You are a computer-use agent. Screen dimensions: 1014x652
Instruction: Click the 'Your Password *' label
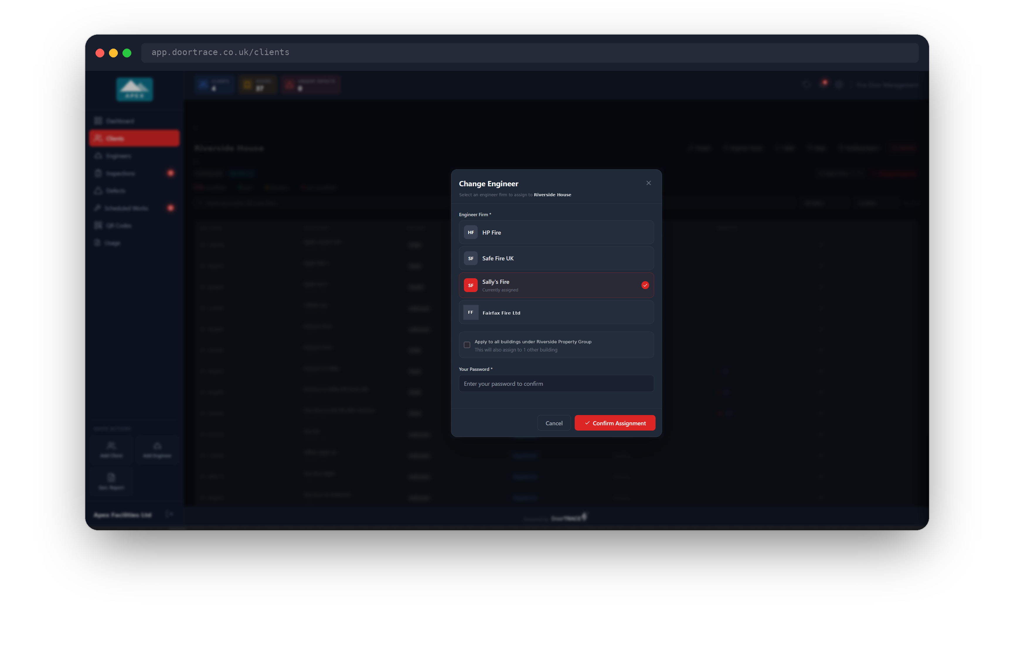pos(475,369)
